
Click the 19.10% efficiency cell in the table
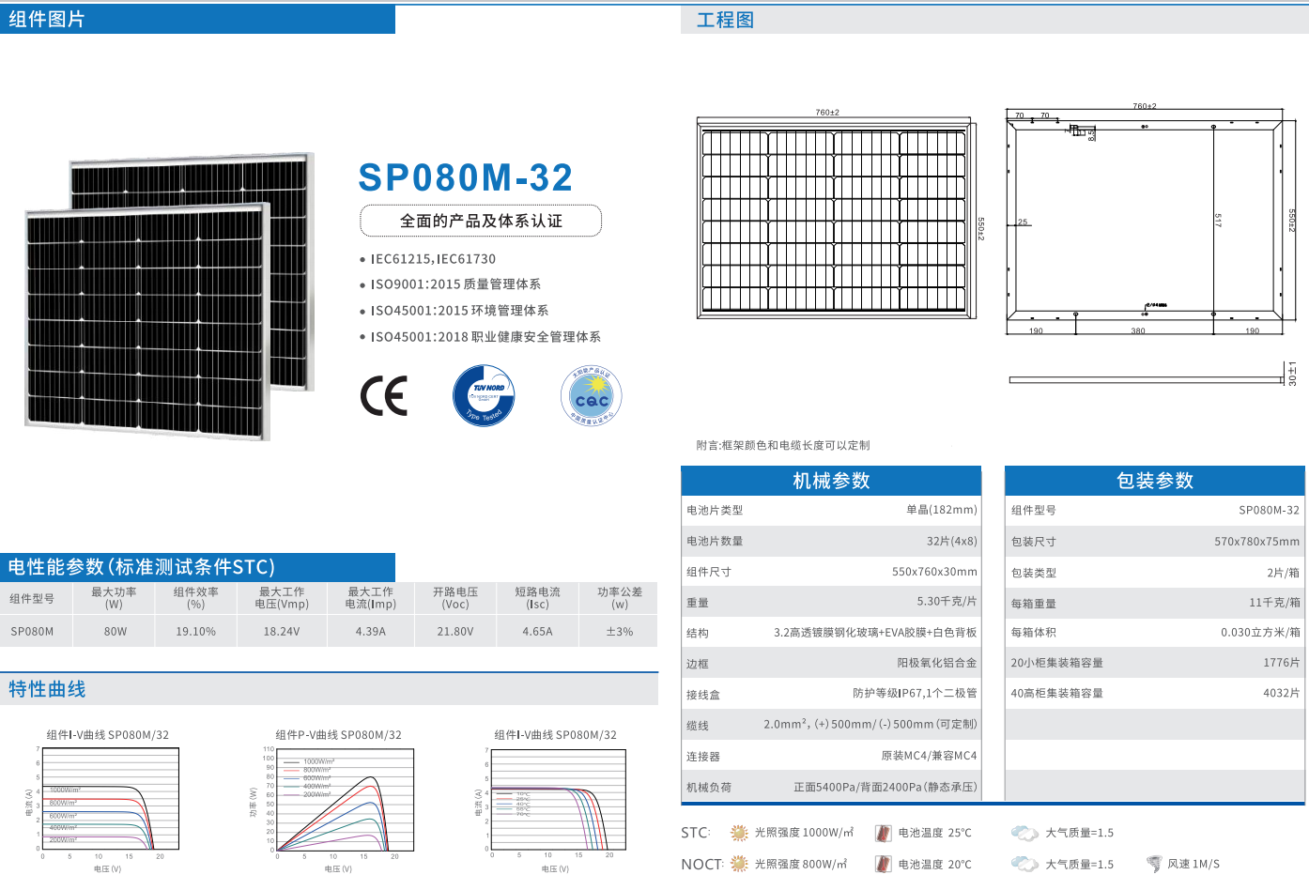tap(195, 632)
